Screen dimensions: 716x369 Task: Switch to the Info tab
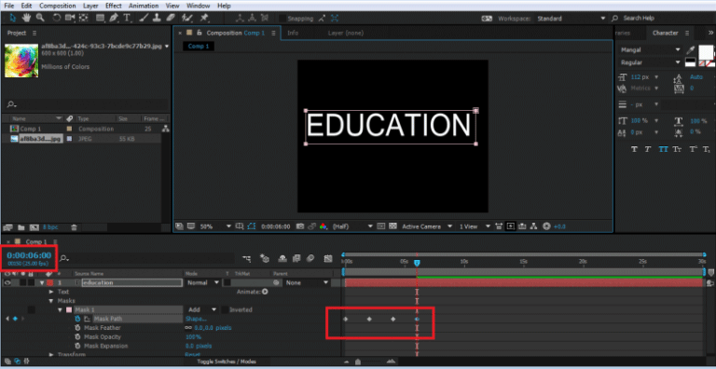coord(293,33)
